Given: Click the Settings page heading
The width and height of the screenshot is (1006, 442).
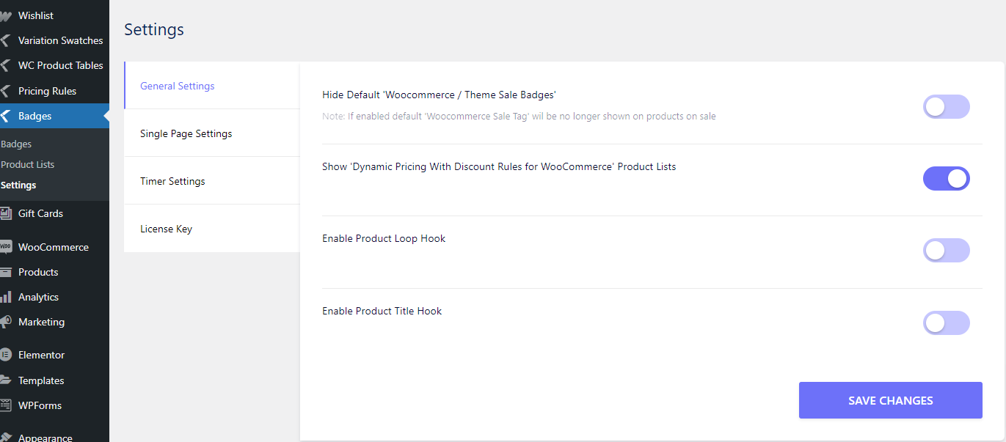Looking at the screenshot, I should click(154, 29).
